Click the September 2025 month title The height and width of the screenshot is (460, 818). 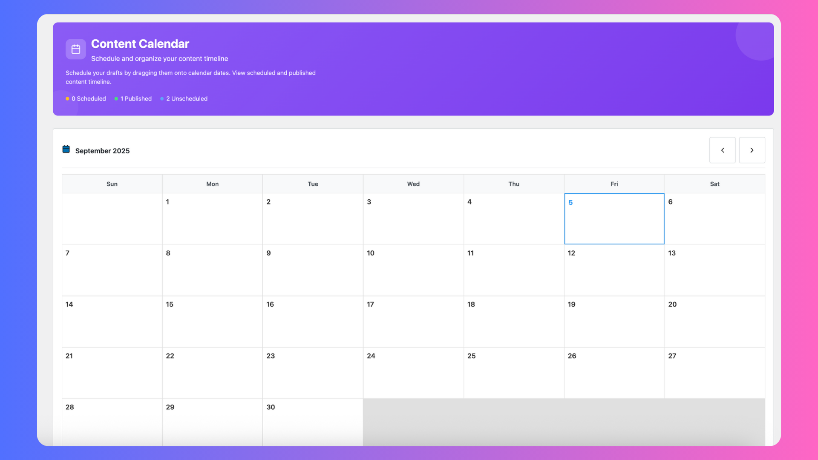102,151
